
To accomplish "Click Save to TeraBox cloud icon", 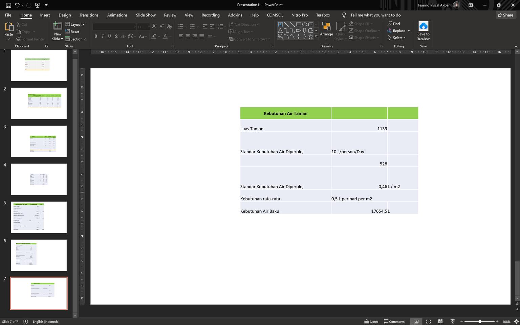I will (423, 26).
